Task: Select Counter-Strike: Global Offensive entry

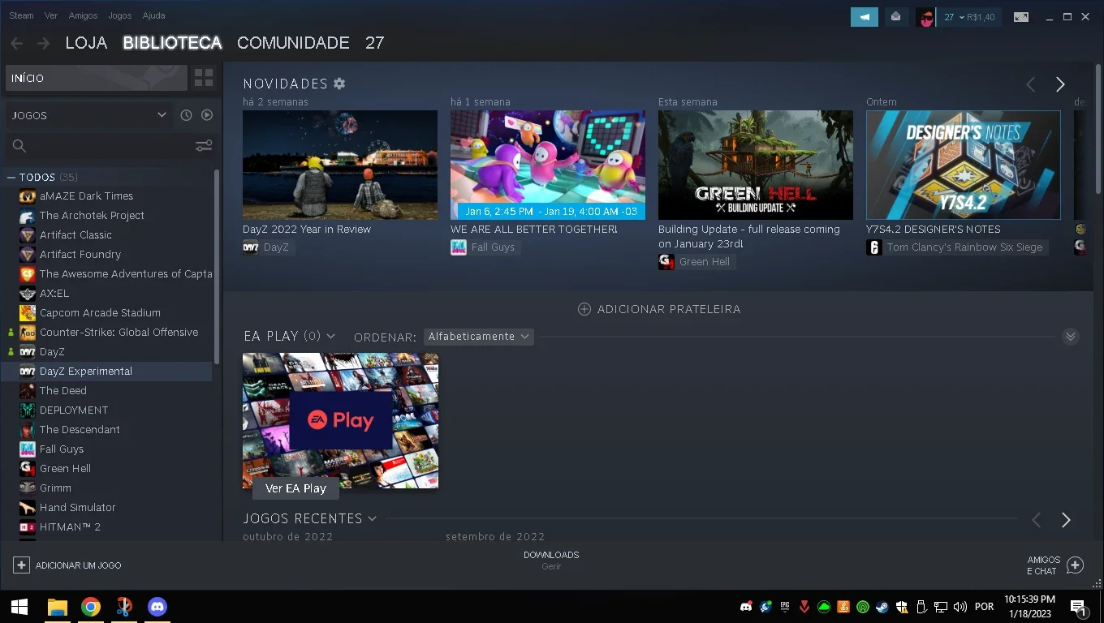Action: 109,332
